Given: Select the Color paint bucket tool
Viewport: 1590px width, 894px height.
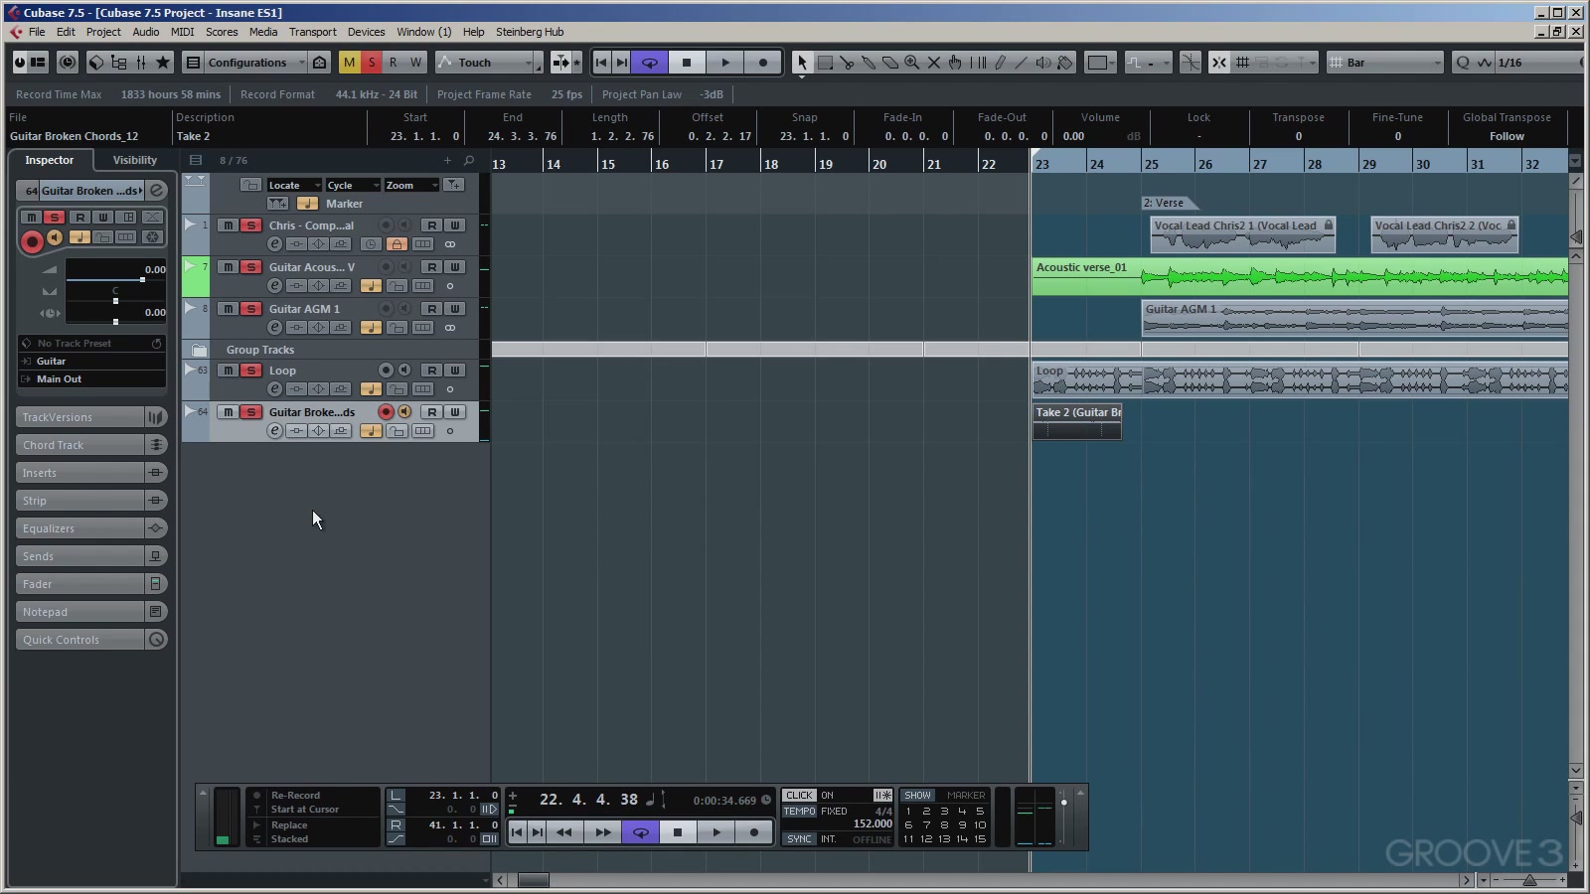Looking at the screenshot, I should coord(1065,62).
